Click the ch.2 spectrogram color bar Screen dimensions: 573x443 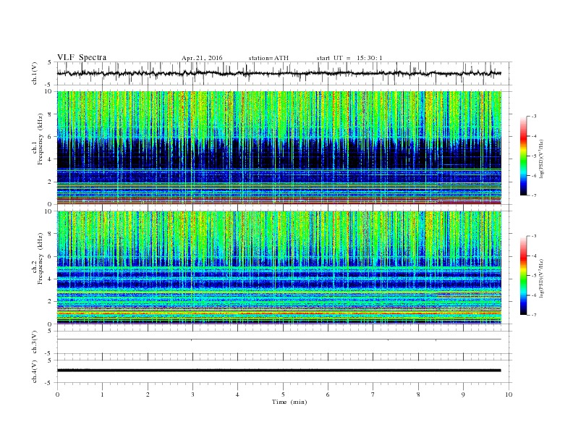(523, 275)
